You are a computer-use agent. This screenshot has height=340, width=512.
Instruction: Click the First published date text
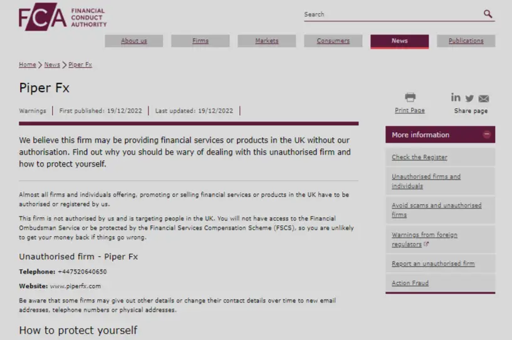(100, 111)
